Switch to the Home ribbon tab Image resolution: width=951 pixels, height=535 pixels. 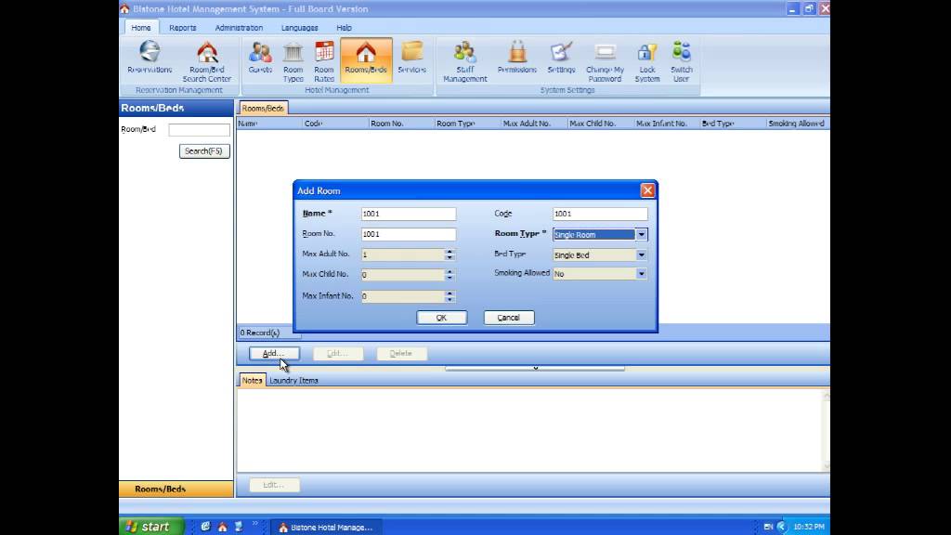click(141, 28)
